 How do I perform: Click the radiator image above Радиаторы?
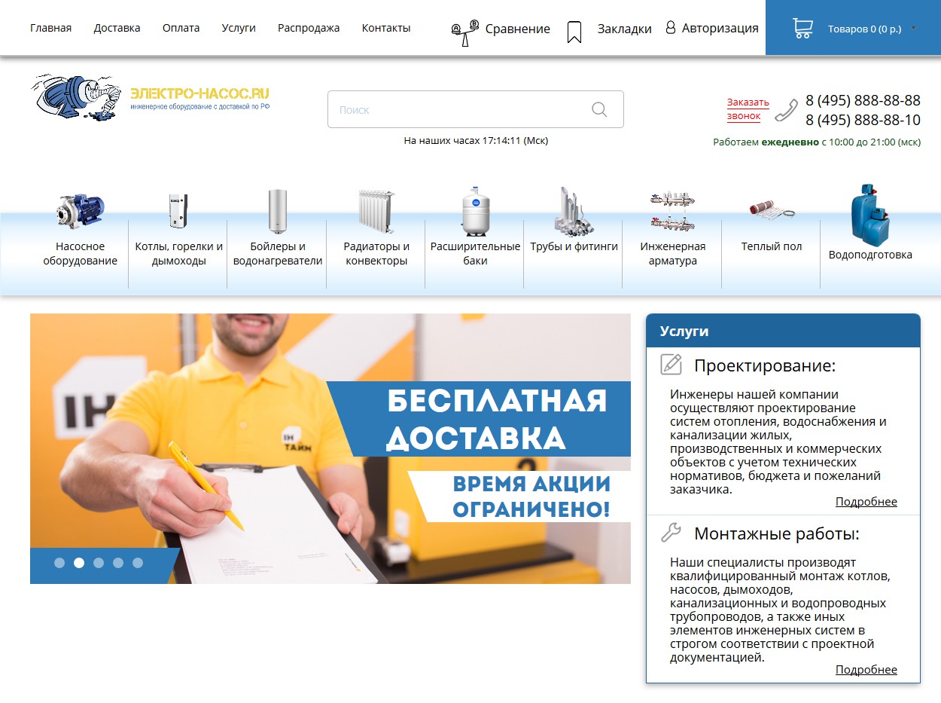[x=376, y=210]
